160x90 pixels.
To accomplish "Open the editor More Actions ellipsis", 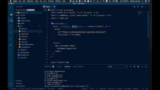I will click(x=146, y=7).
